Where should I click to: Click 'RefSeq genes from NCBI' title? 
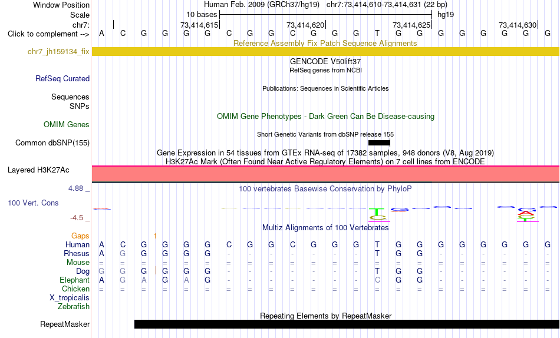(x=325, y=70)
